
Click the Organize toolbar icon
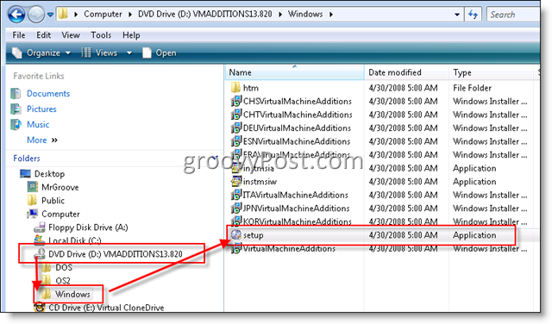coord(17,53)
